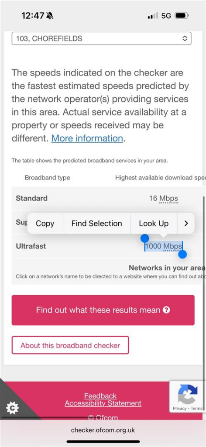Select Copy in the selection menu

[45, 223]
